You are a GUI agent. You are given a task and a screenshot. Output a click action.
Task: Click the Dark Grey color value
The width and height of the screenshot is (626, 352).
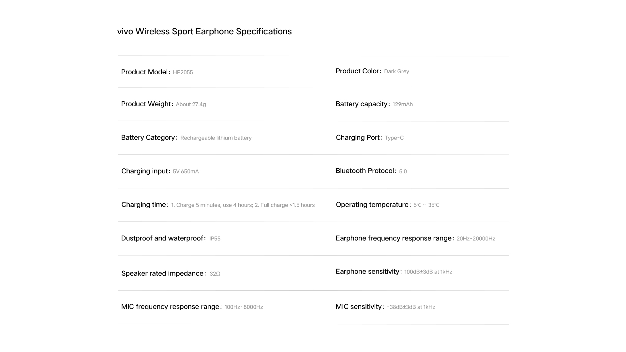(x=396, y=71)
